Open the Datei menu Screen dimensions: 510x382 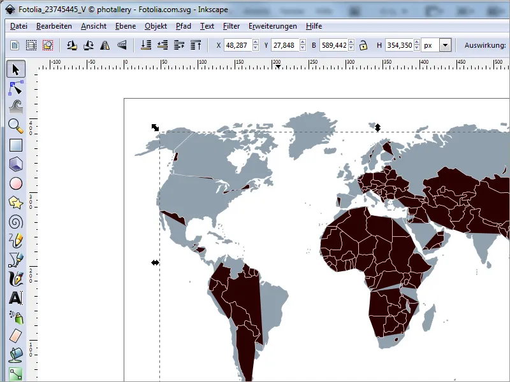pyautogui.click(x=18, y=26)
